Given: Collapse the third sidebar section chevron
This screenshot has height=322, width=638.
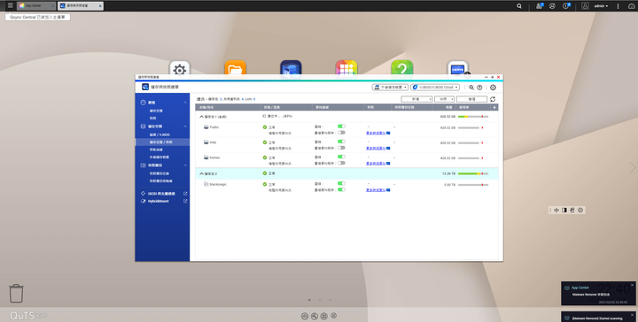Looking at the screenshot, I should [x=185, y=165].
